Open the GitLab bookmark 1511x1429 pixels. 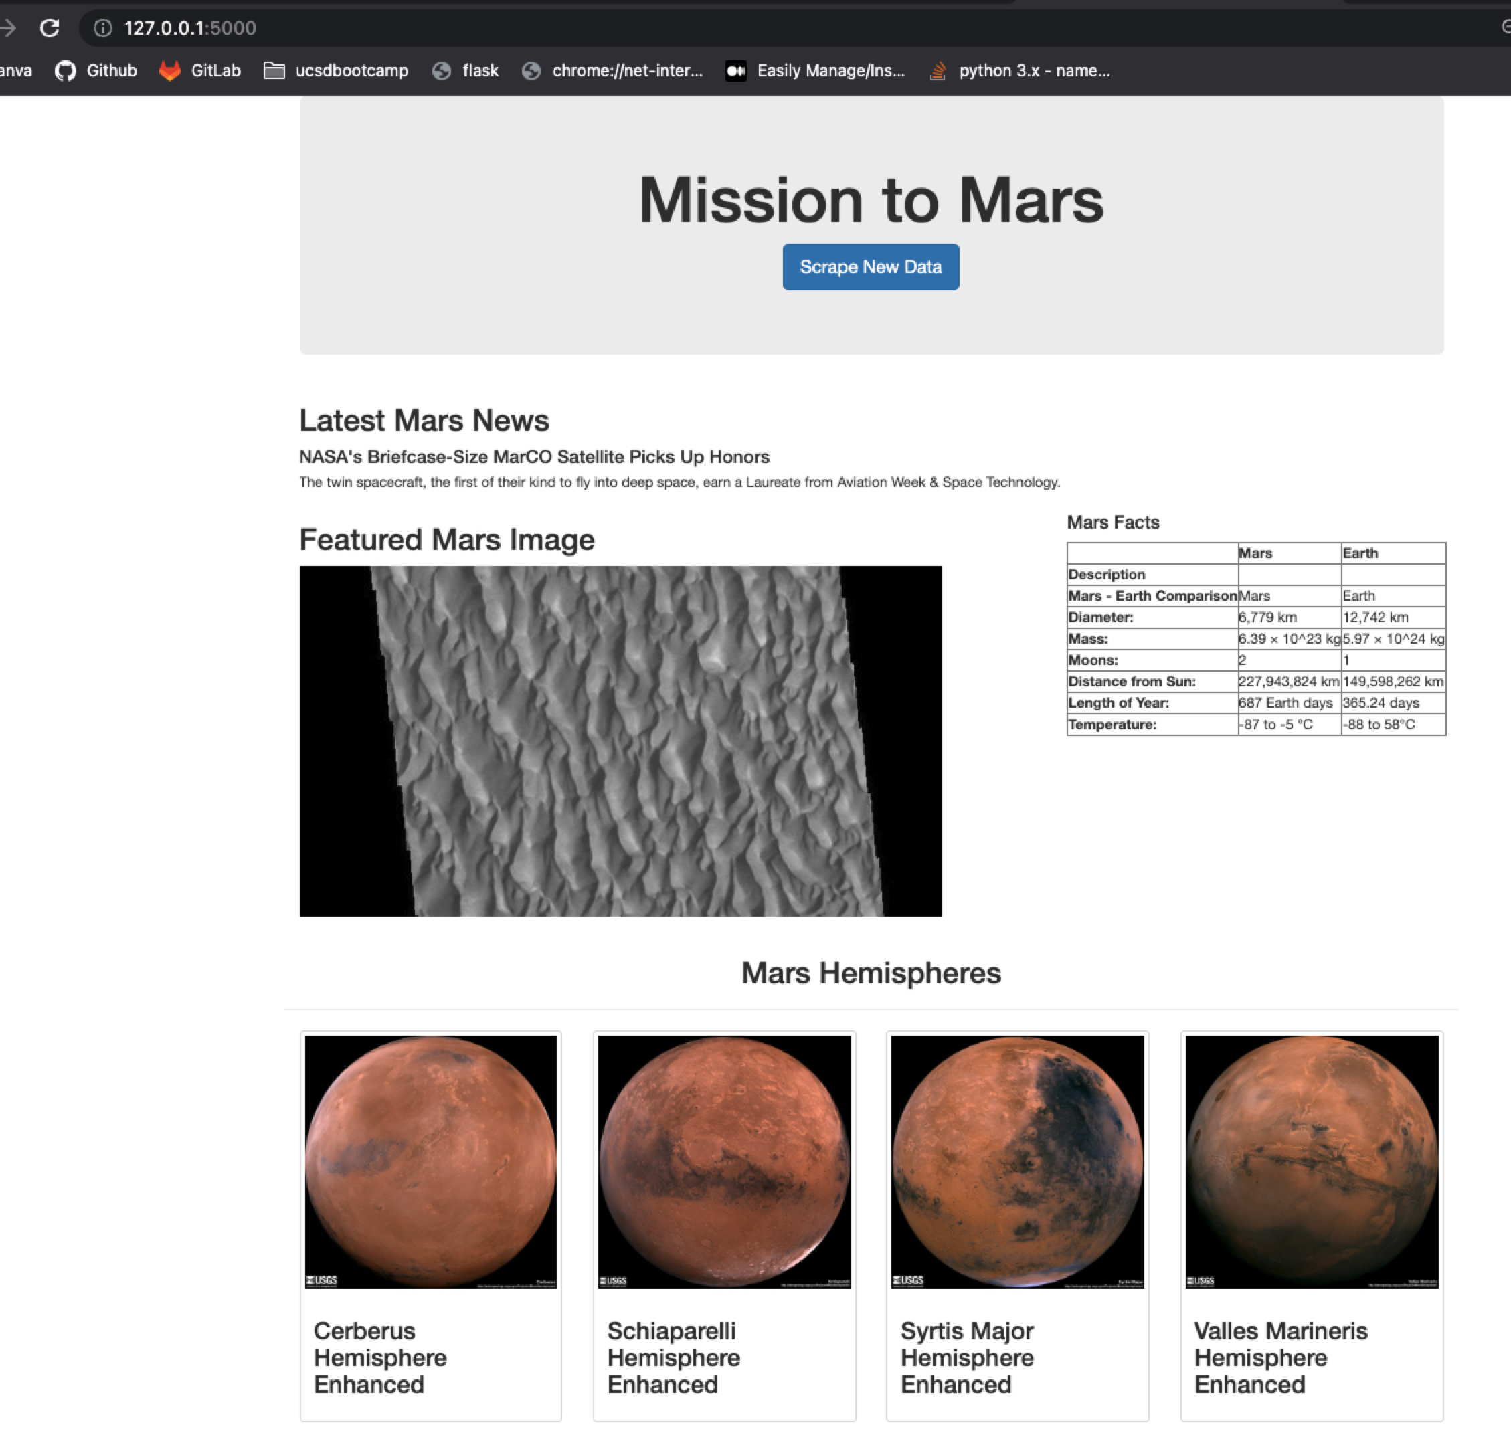pos(199,71)
